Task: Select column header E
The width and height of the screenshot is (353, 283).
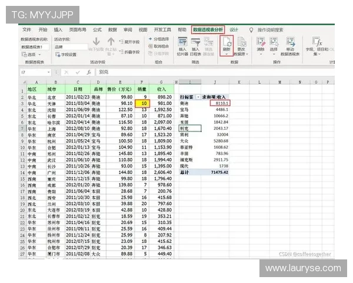Action: click(120, 82)
